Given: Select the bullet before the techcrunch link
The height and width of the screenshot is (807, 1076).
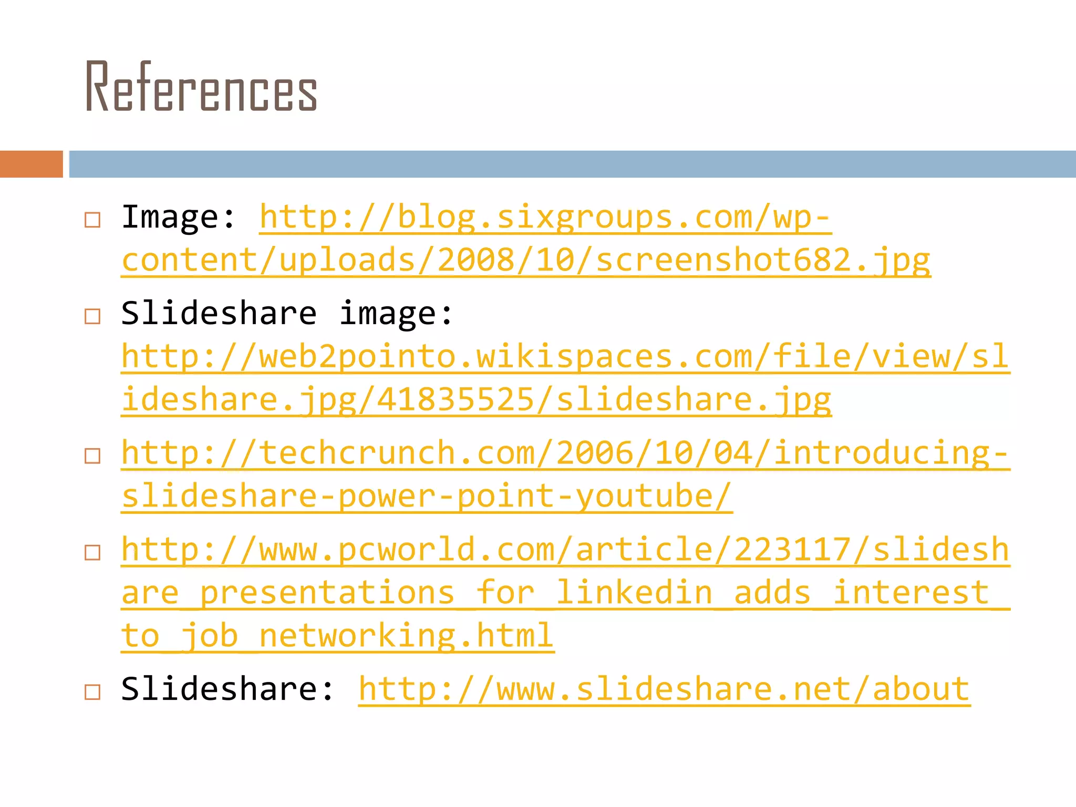Looking at the screenshot, I should pyautogui.click(x=92, y=456).
